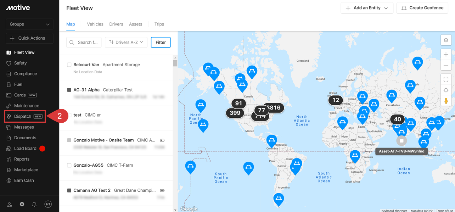The width and height of the screenshot is (455, 212).
Task: Click the Create Geofence button
Action: pos(423,8)
